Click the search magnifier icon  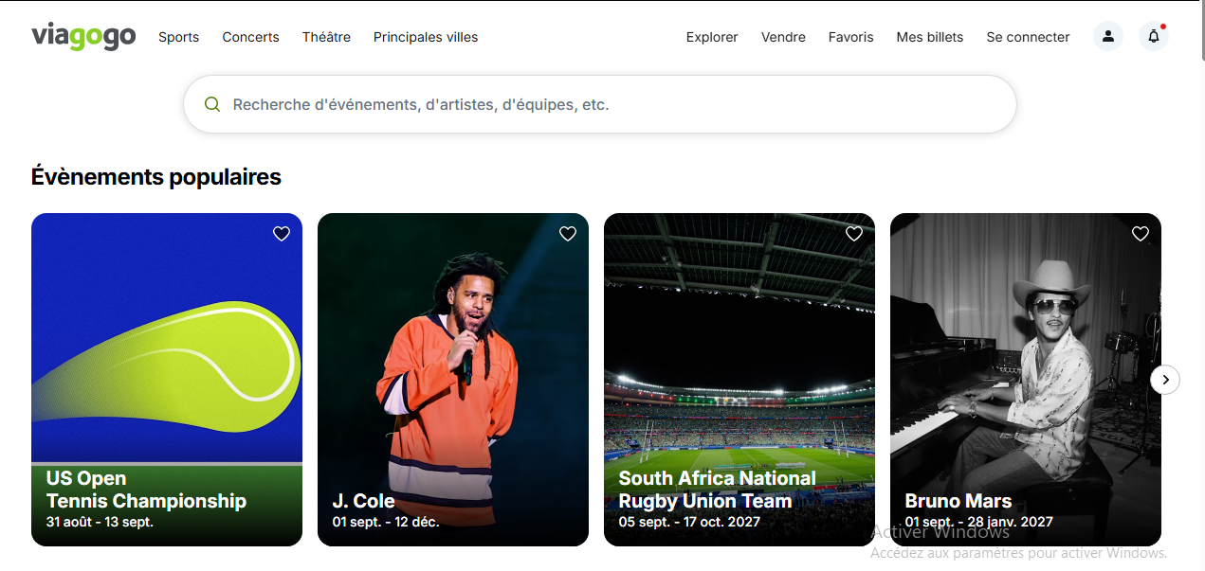tap(212, 104)
